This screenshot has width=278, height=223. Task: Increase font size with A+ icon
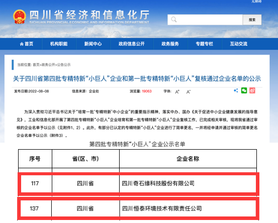pos(177,92)
